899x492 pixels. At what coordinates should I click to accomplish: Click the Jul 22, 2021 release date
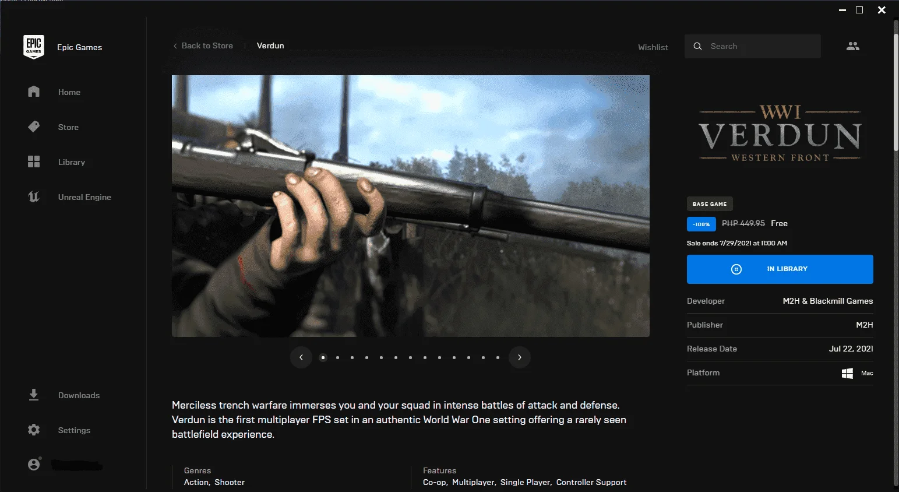pyautogui.click(x=851, y=349)
